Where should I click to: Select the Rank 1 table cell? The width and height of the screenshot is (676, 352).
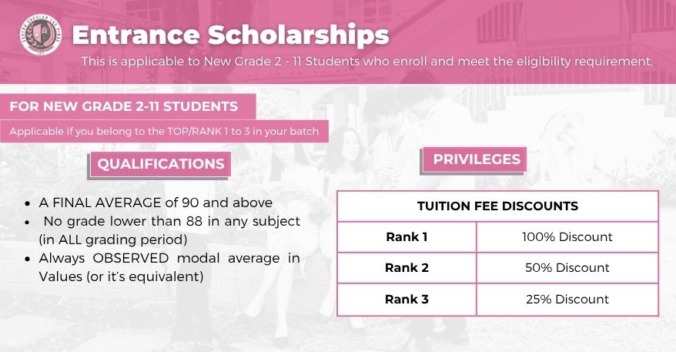coord(407,236)
